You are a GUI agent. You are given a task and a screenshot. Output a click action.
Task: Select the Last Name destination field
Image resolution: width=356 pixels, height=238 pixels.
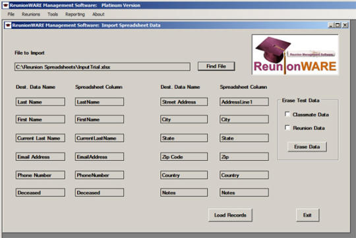[40, 102]
